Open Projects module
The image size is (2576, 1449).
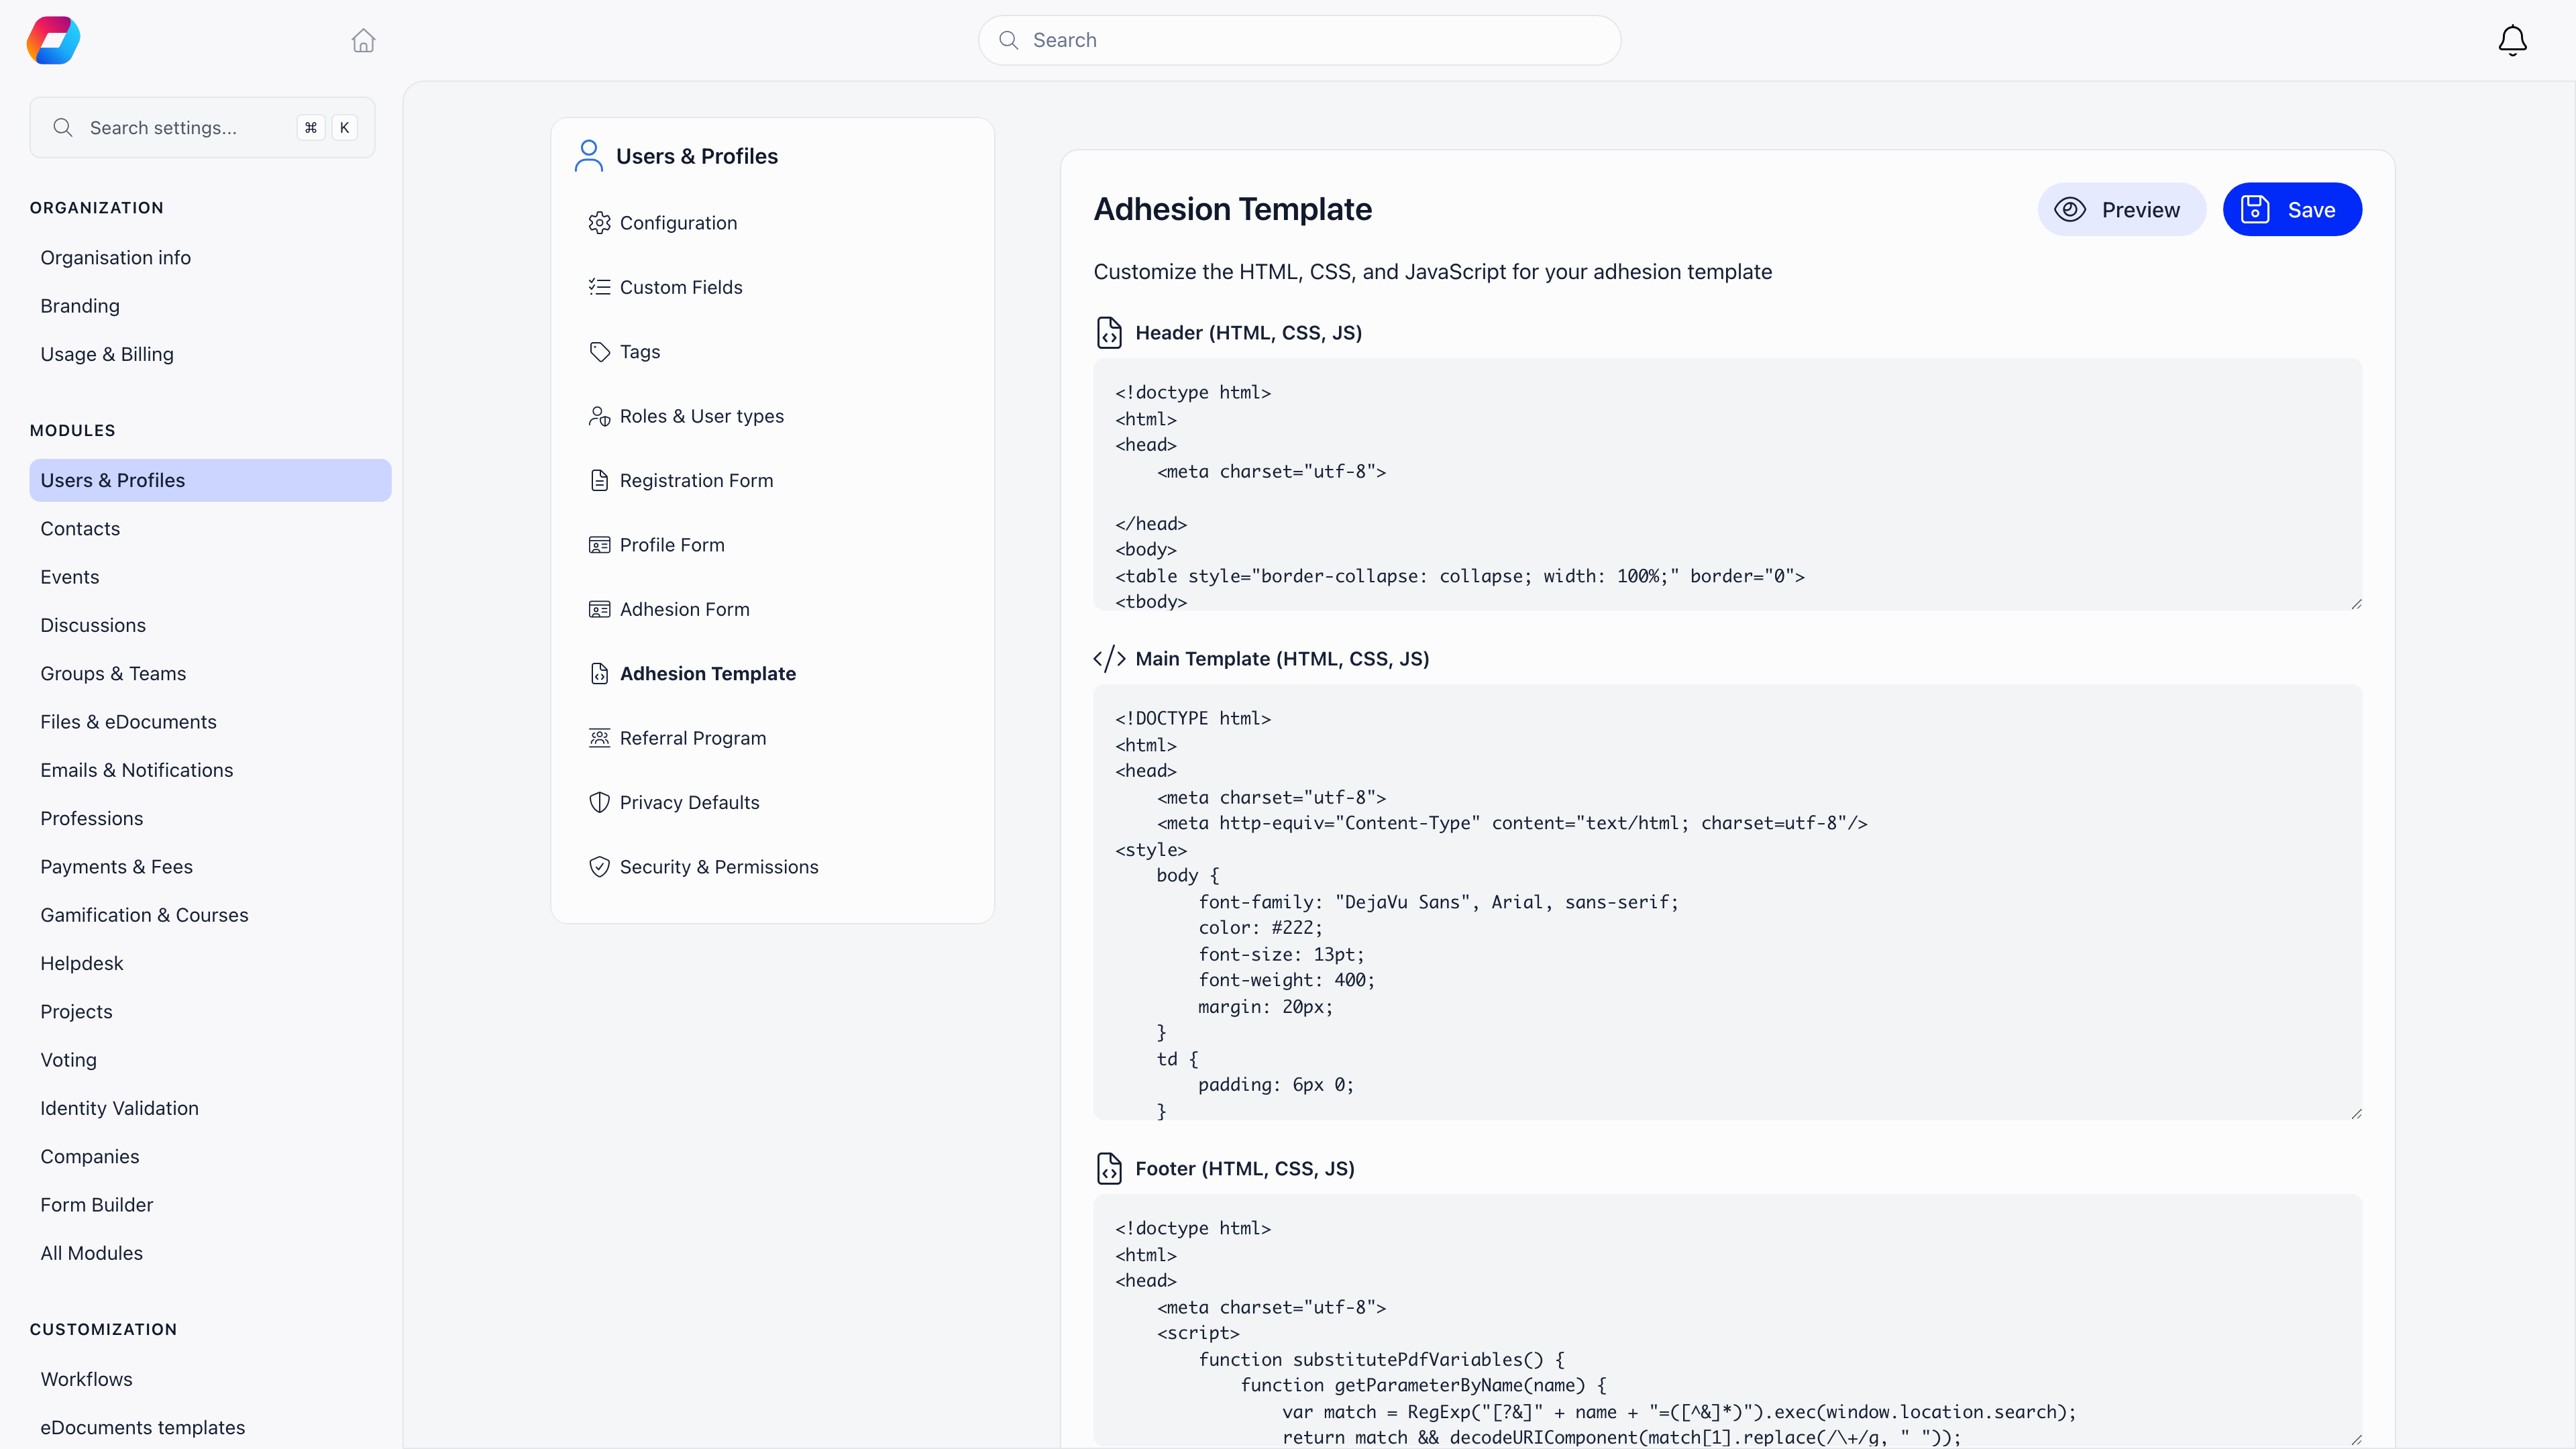76,1012
